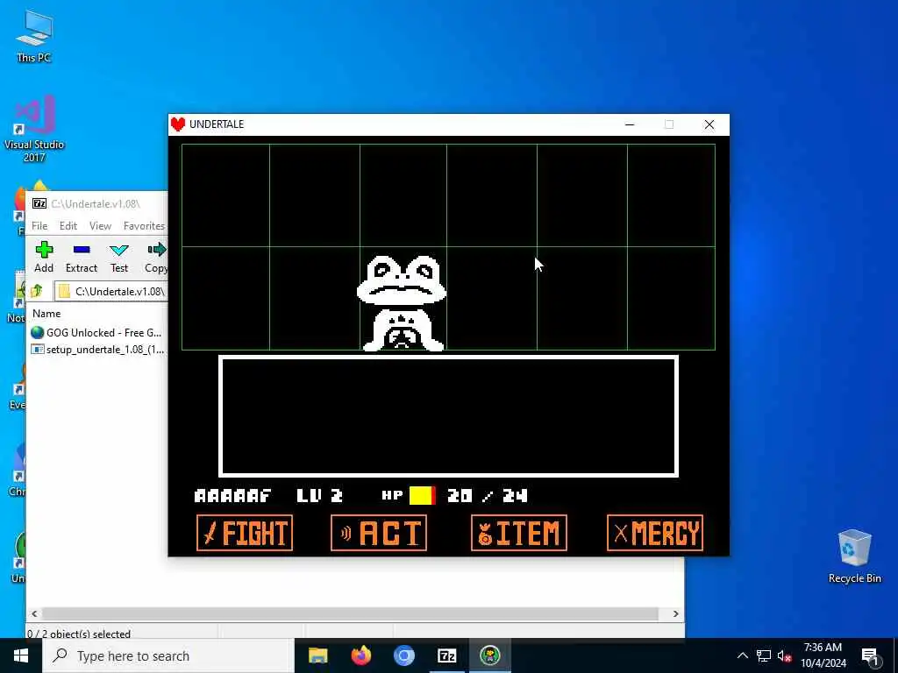
Task: Click the 20 / 24 HP value
Action: [x=488, y=496]
